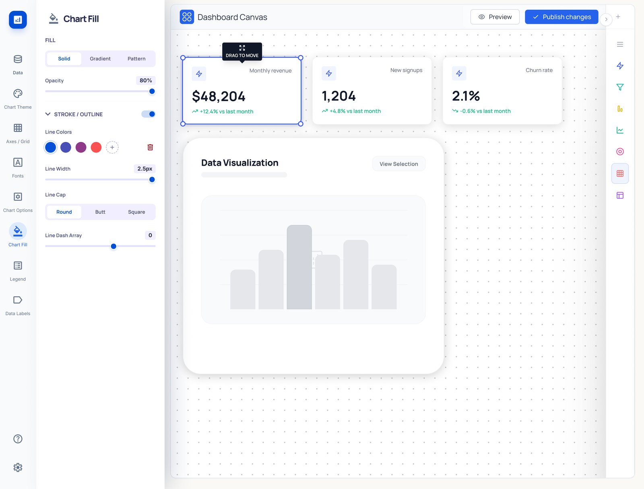Click the lightning bolt in right rail

pos(620,66)
